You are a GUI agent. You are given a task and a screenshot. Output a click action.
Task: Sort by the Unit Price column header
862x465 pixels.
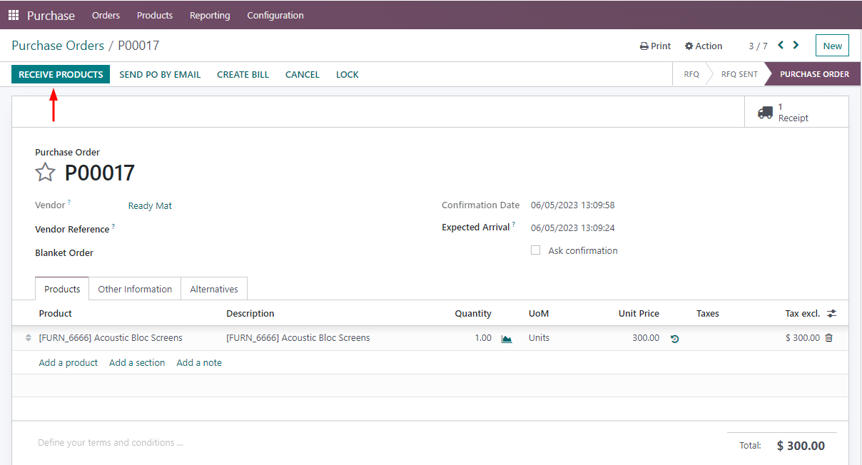639,313
